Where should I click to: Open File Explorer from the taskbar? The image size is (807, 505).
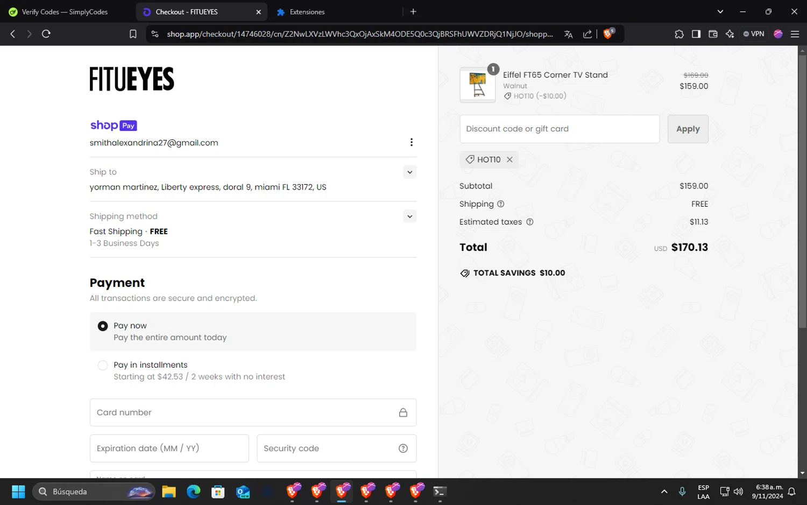(169, 492)
